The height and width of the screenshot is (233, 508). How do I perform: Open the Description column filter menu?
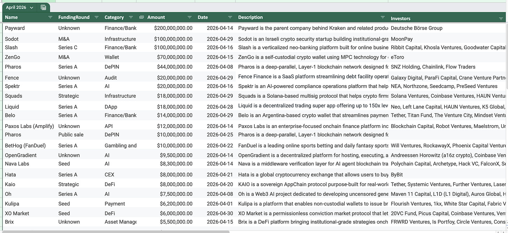[383, 17]
